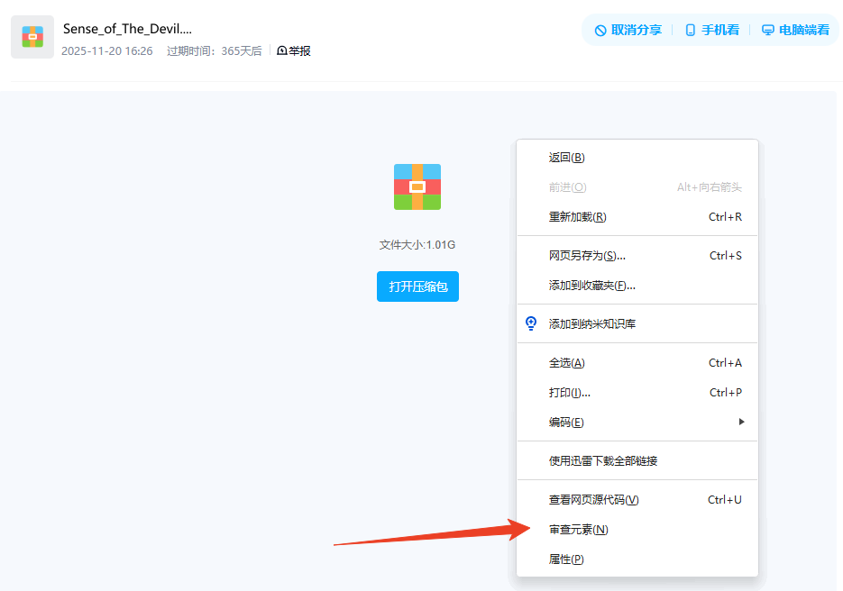Click the 打开压缩包 blue button
The height and width of the screenshot is (591, 843).
click(417, 286)
